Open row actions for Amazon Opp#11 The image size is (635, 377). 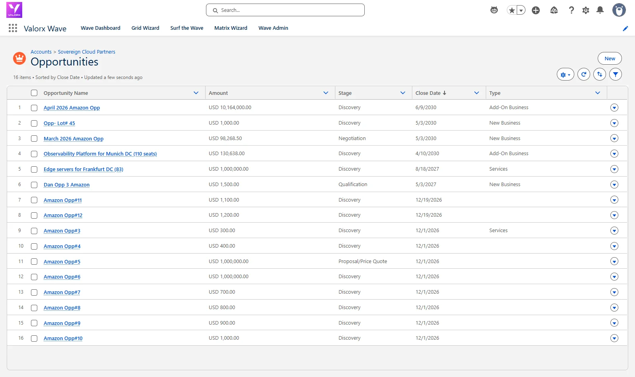614,200
